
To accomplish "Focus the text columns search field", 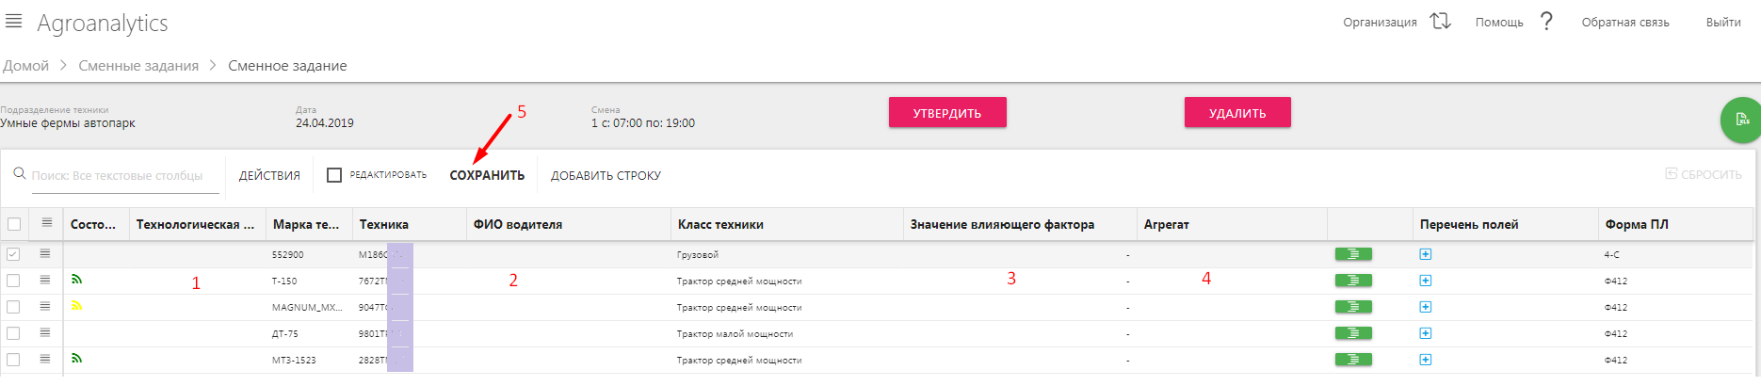I will click(x=125, y=176).
